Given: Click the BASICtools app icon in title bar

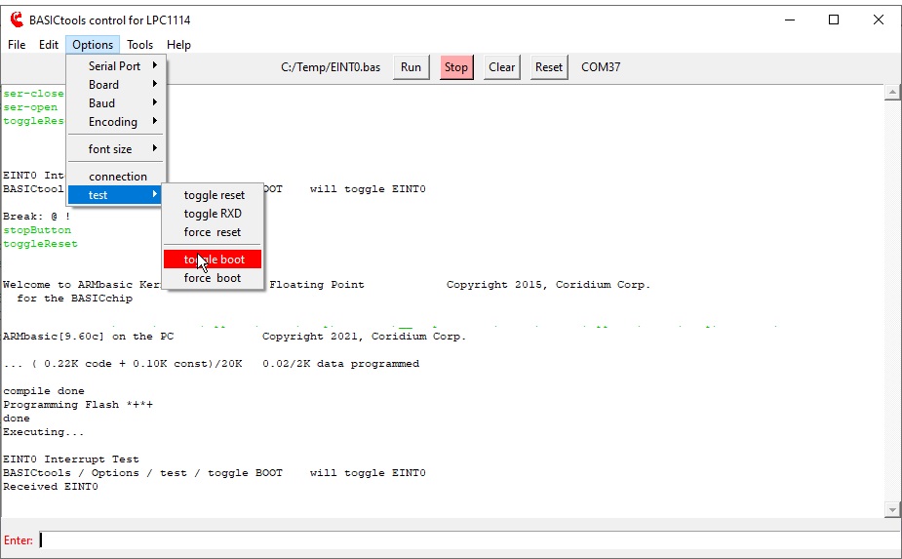Looking at the screenshot, I should [x=16, y=20].
